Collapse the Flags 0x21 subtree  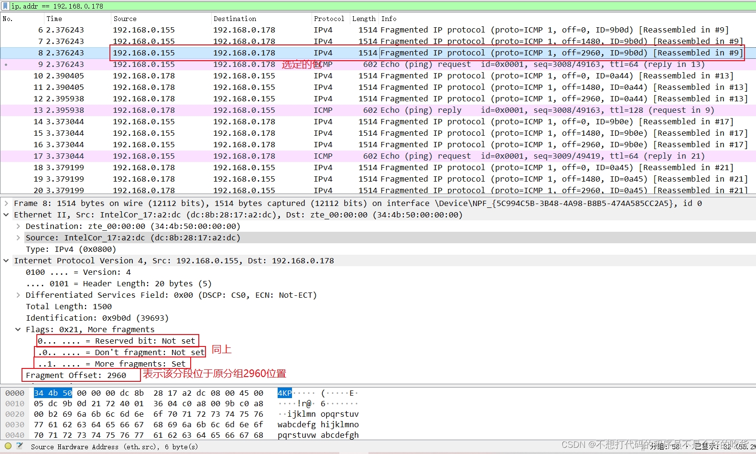click(x=18, y=329)
